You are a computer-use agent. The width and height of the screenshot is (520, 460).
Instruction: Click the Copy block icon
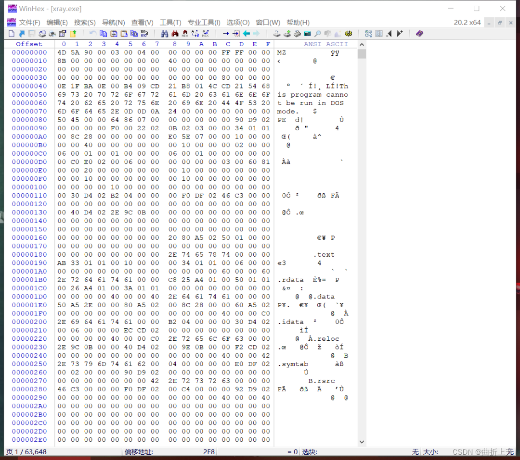click(103, 34)
